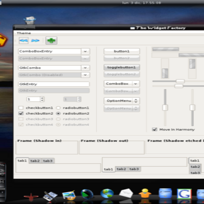Click the clock in top panel
Image resolution: width=204 pixels, height=204 pixels.
(142, 3)
